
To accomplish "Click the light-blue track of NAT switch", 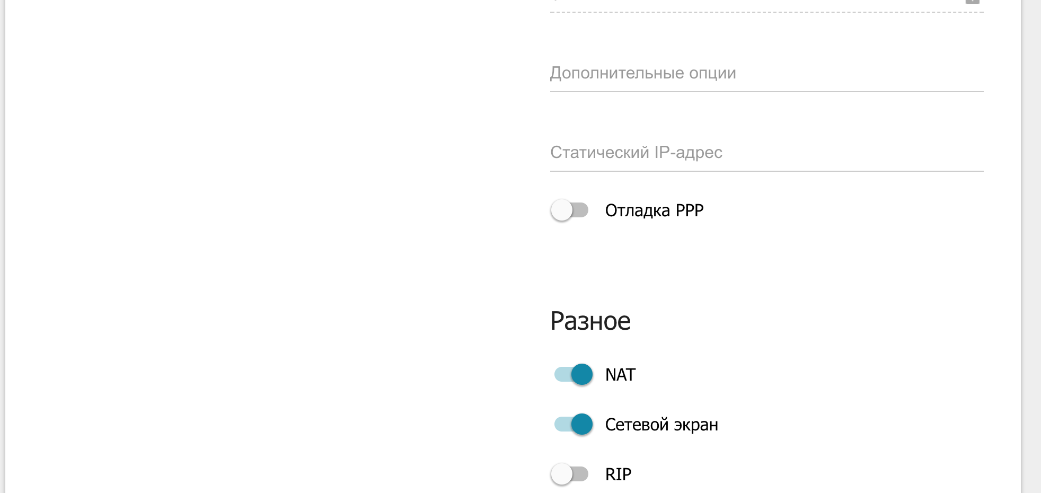I will click(x=561, y=375).
